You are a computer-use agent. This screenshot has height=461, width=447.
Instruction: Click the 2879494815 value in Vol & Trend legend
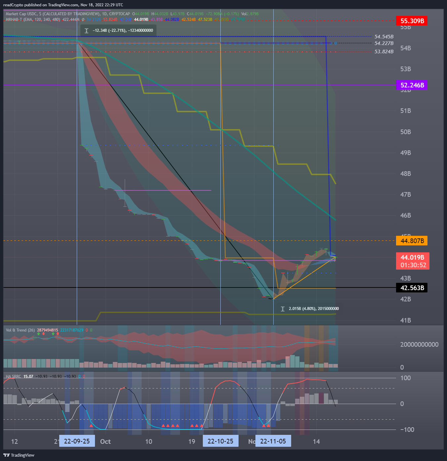[47, 330]
